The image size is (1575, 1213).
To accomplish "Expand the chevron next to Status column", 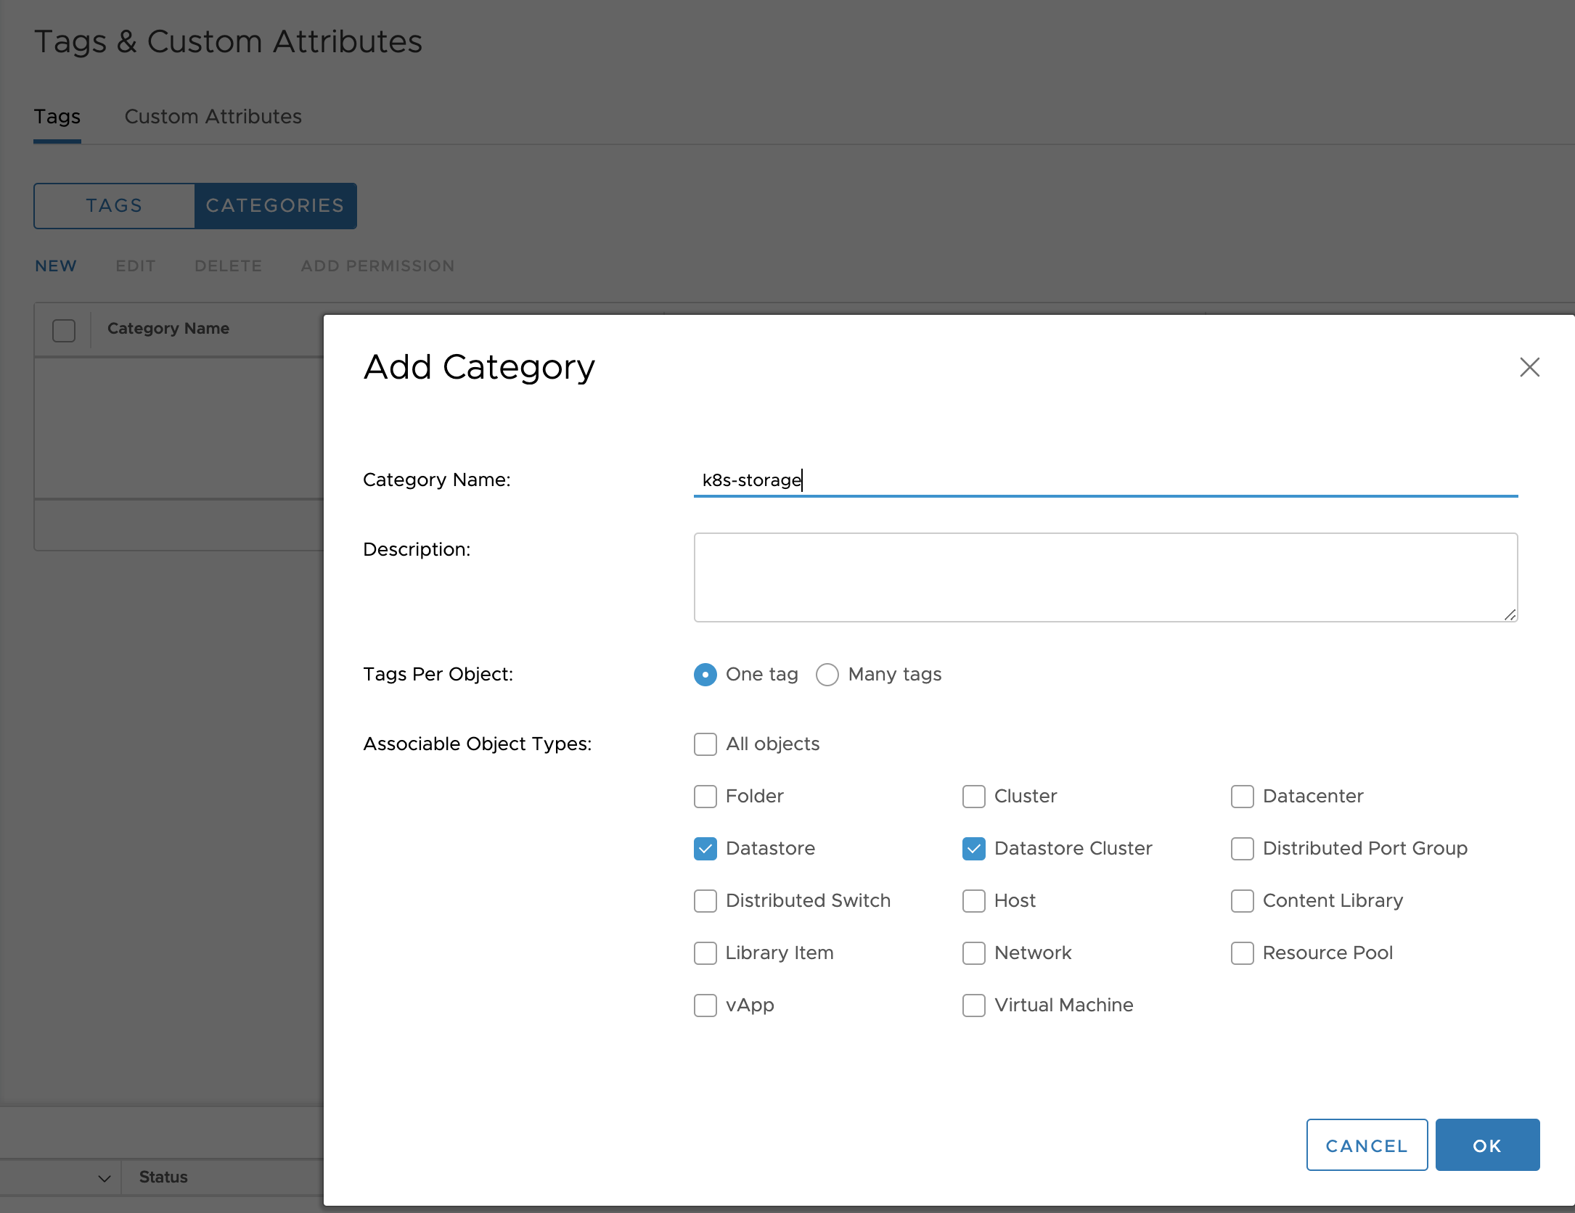I will point(105,1178).
